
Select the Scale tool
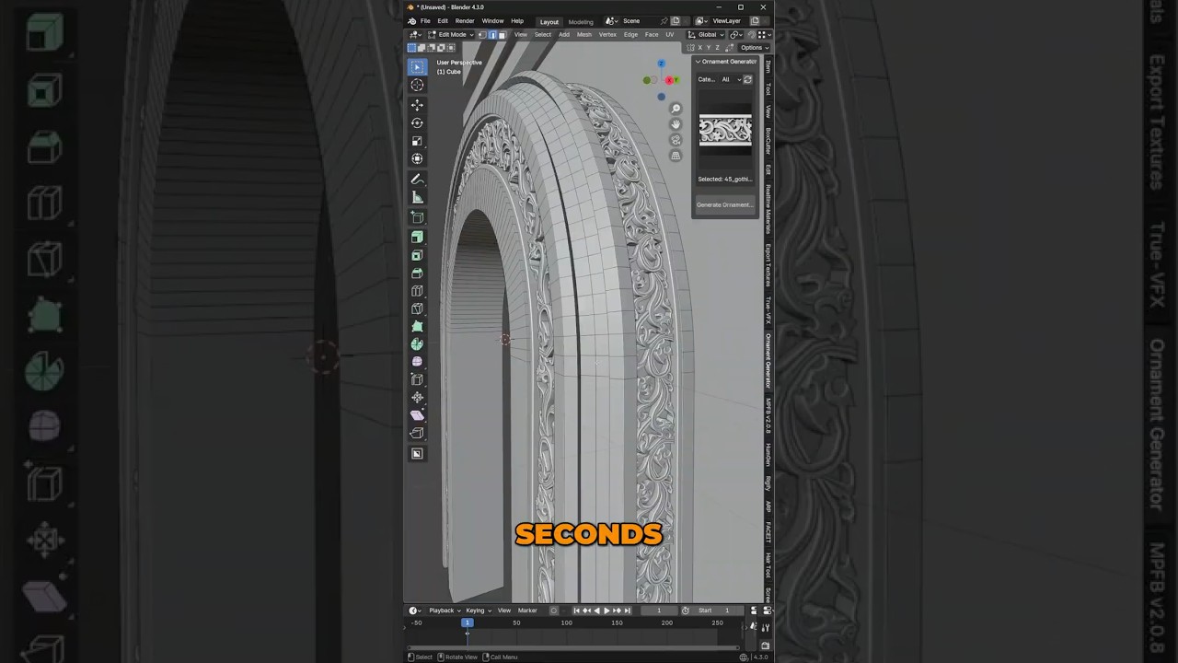(x=417, y=141)
